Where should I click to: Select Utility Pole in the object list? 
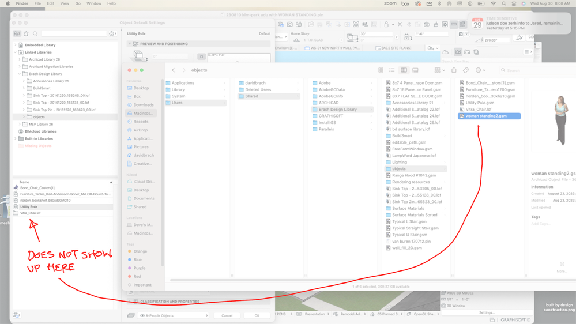click(x=63, y=207)
